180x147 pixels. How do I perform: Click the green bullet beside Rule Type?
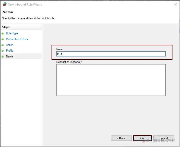click(x=3, y=33)
